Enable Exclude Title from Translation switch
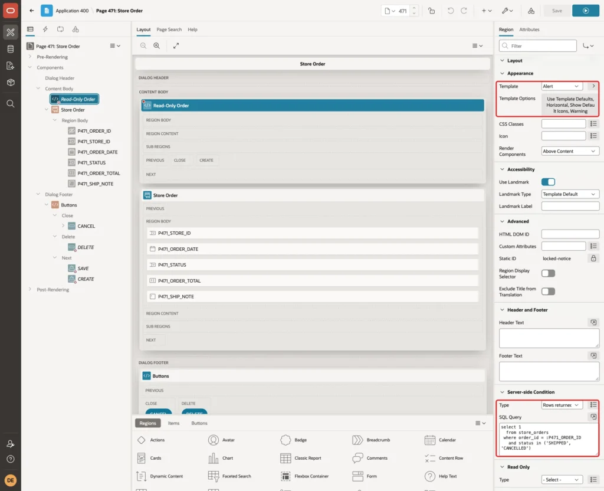Screen dimensions: 604x491 548,292
